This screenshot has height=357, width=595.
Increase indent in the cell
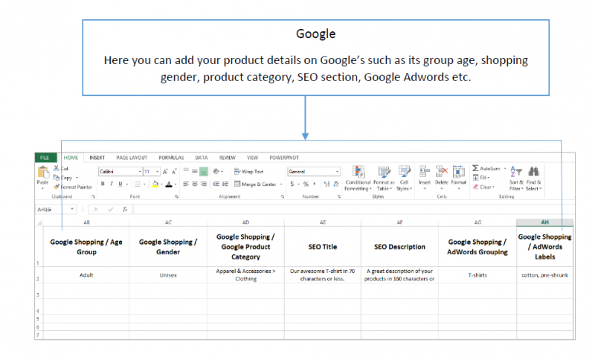pos(225,184)
